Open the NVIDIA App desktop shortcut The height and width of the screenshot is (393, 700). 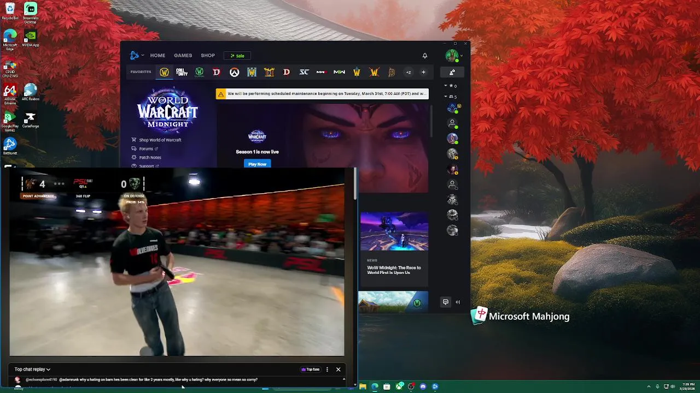pyautogui.click(x=31, y=38)
